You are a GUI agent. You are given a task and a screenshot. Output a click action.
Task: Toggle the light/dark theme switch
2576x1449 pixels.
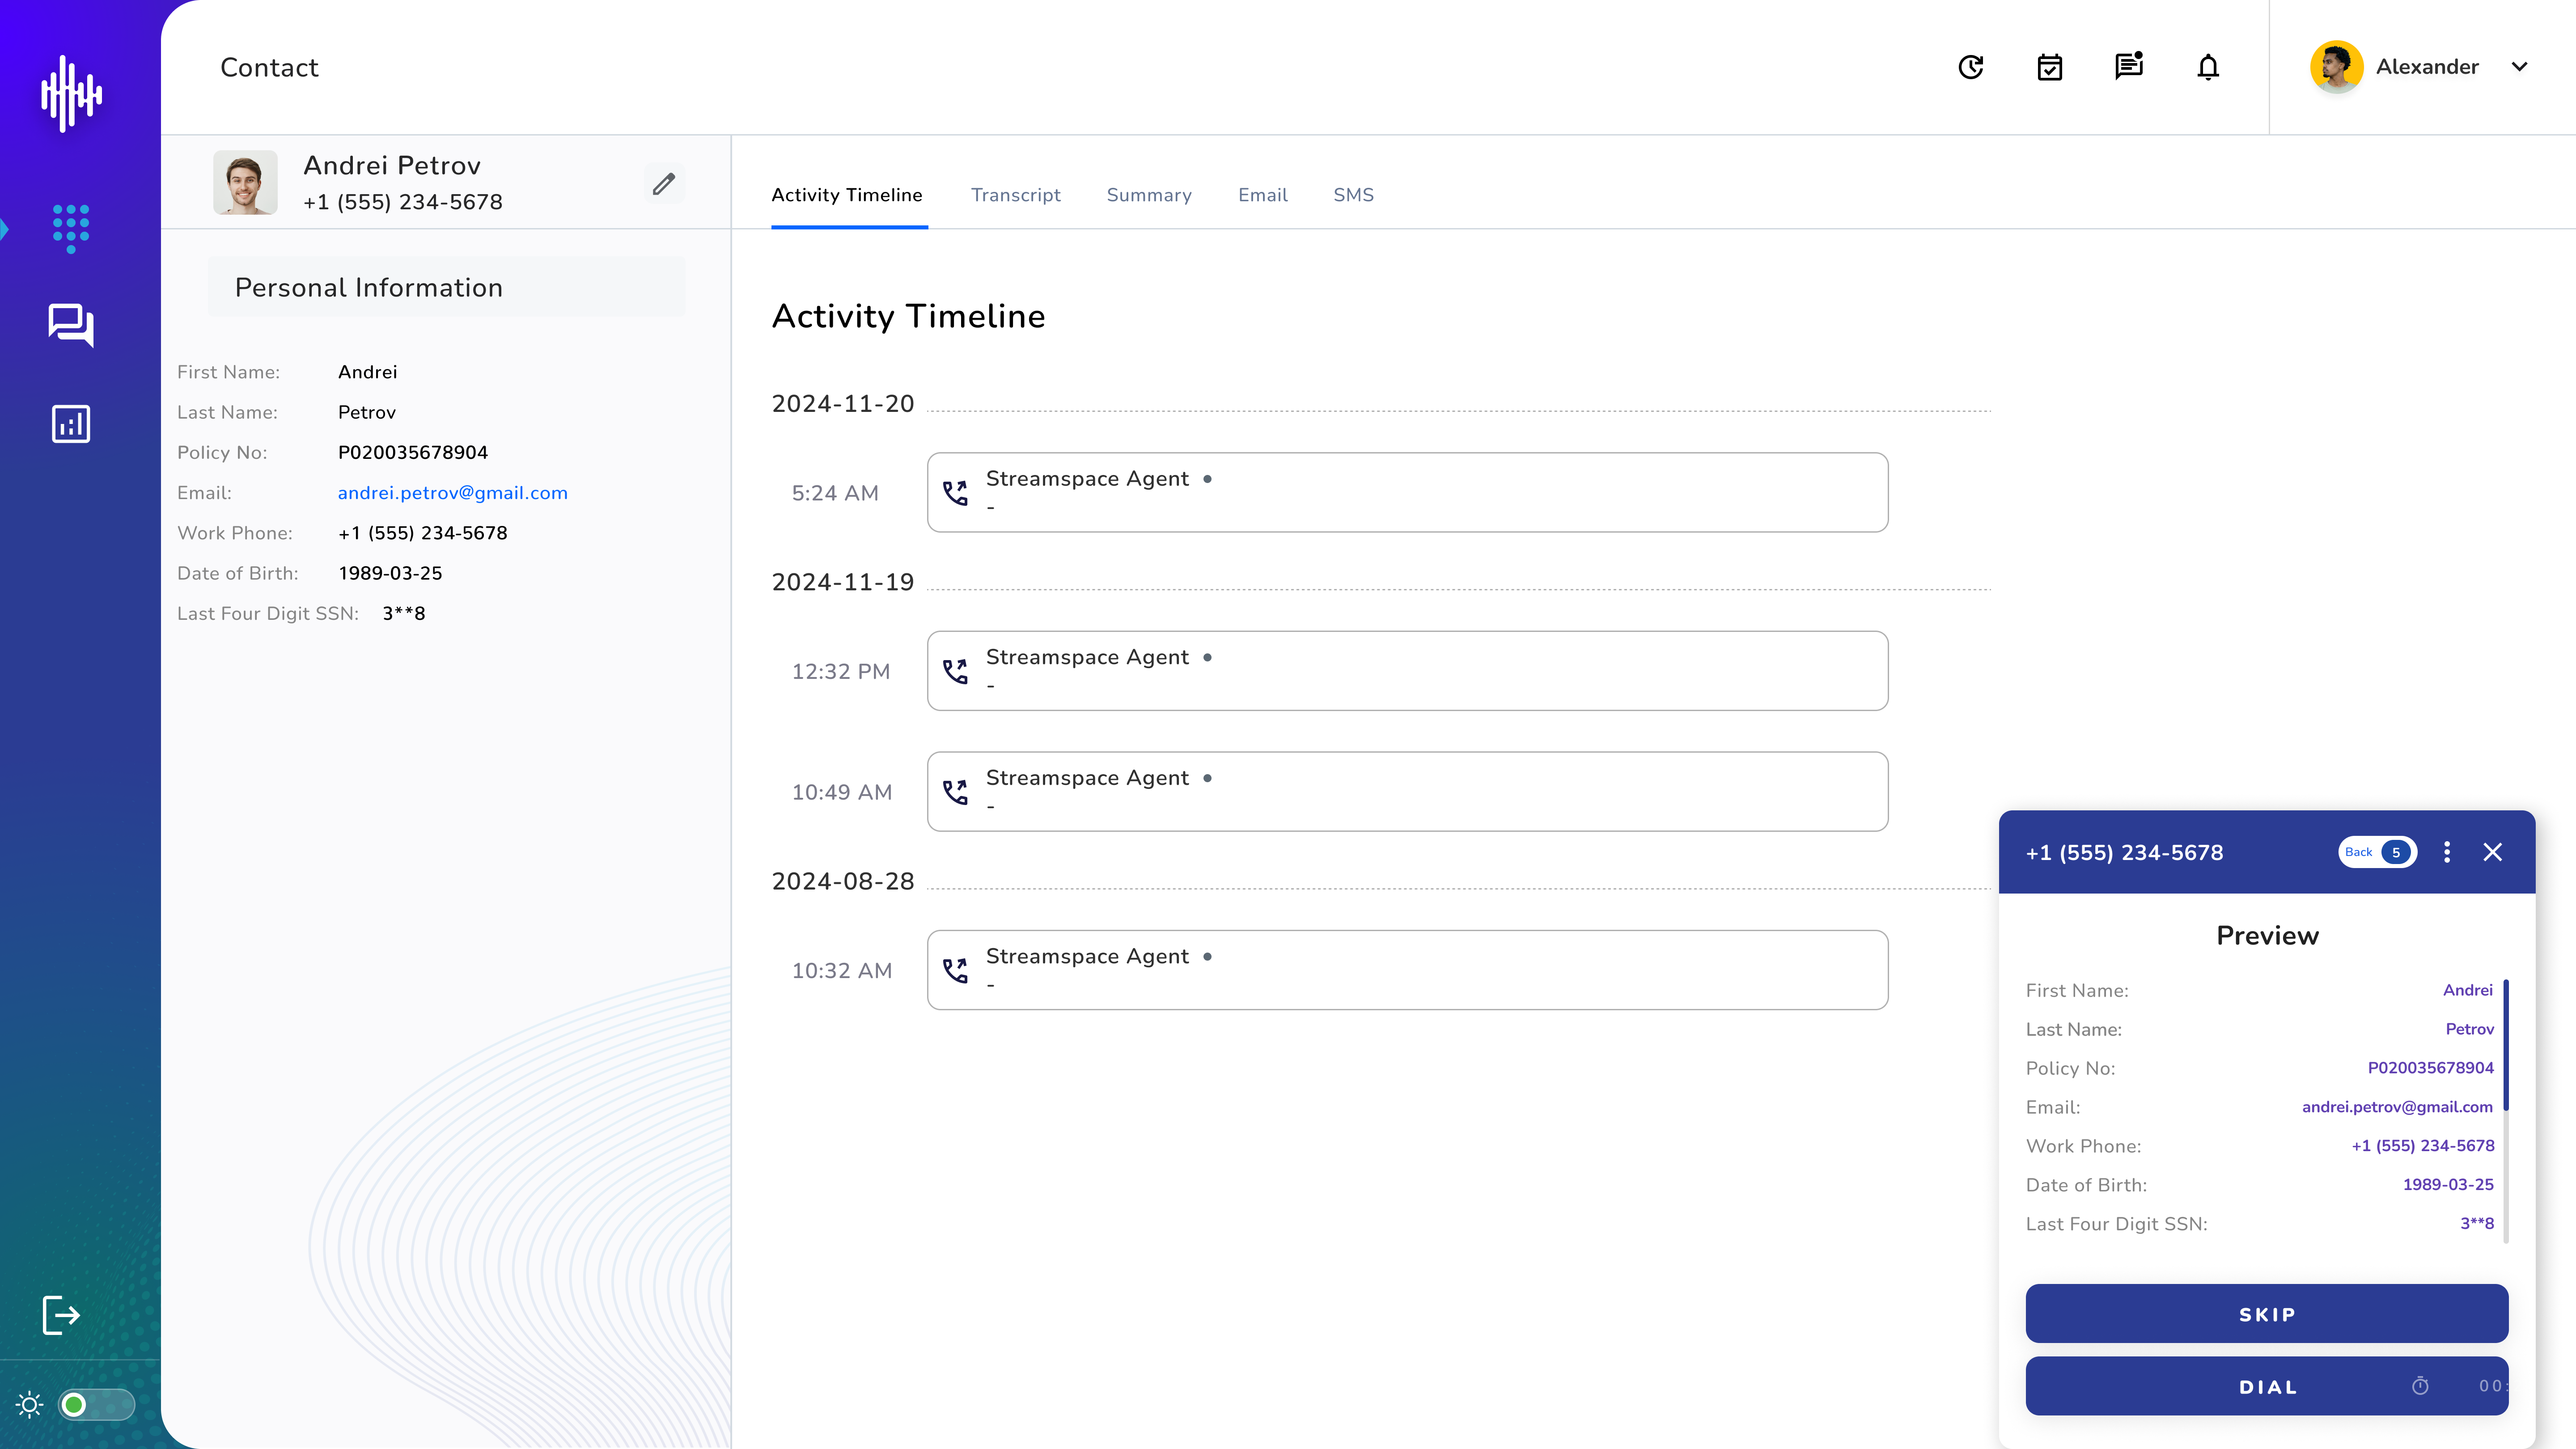(x=96, y=1405)
